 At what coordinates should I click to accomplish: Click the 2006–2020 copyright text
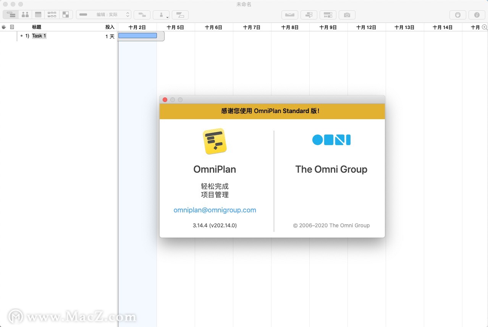(x=331, y=225)
